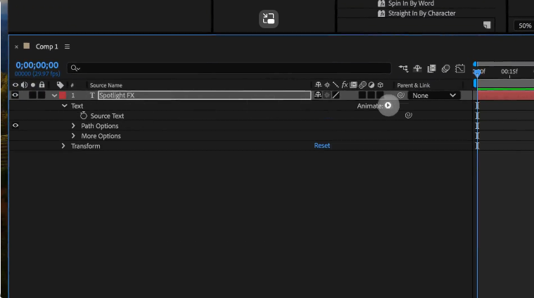Click the Video eye column header icon

pyautogui.click(x=15, y=85)
